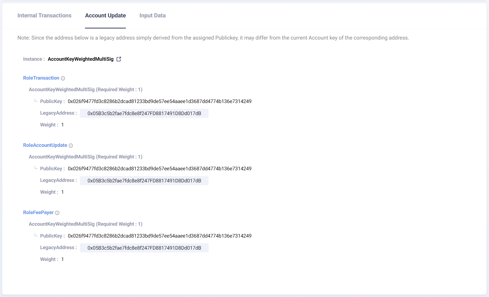Click the legacy address note text

(213, 38)
